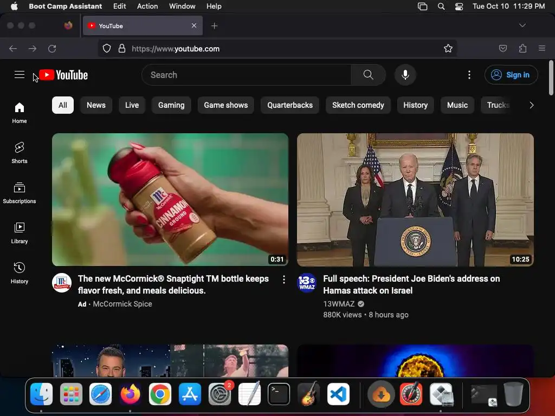Select the Live filter chip
This screenshot has height=416, width=555.
[132, 105]
